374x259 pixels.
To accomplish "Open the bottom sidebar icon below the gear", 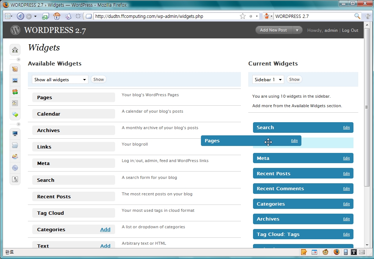I will tap(15, 179).
